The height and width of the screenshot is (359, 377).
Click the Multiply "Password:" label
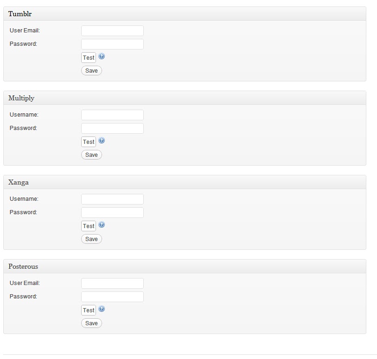click(x=23, y=128)
